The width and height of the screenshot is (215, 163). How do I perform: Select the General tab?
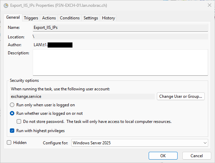tap(13, 17)
